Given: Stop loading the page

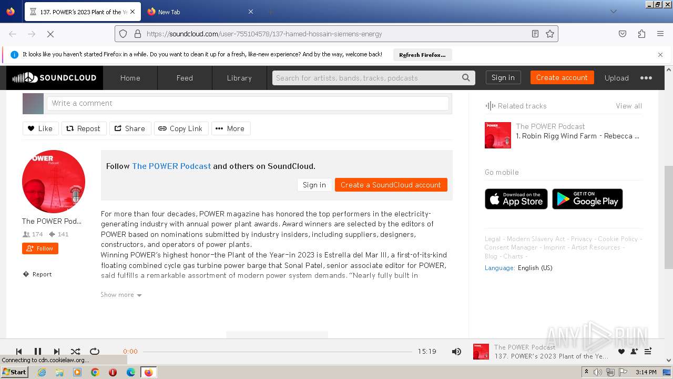Looking at the screenshot, I should click(x=50, y=34).
